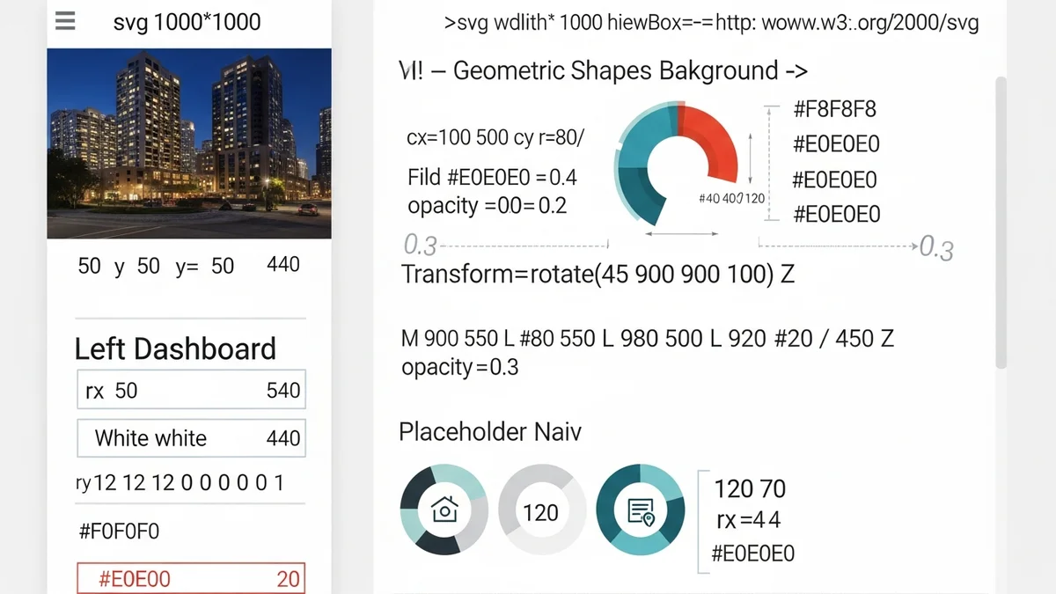This screenshot has width=1056, height=594.
Task: Select the White white 440 field
Action: click(x=191, y=438)
